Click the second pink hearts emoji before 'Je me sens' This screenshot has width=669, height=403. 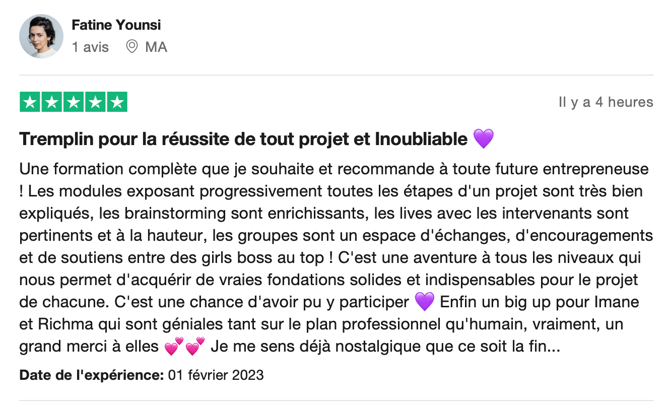pos(195,347)
